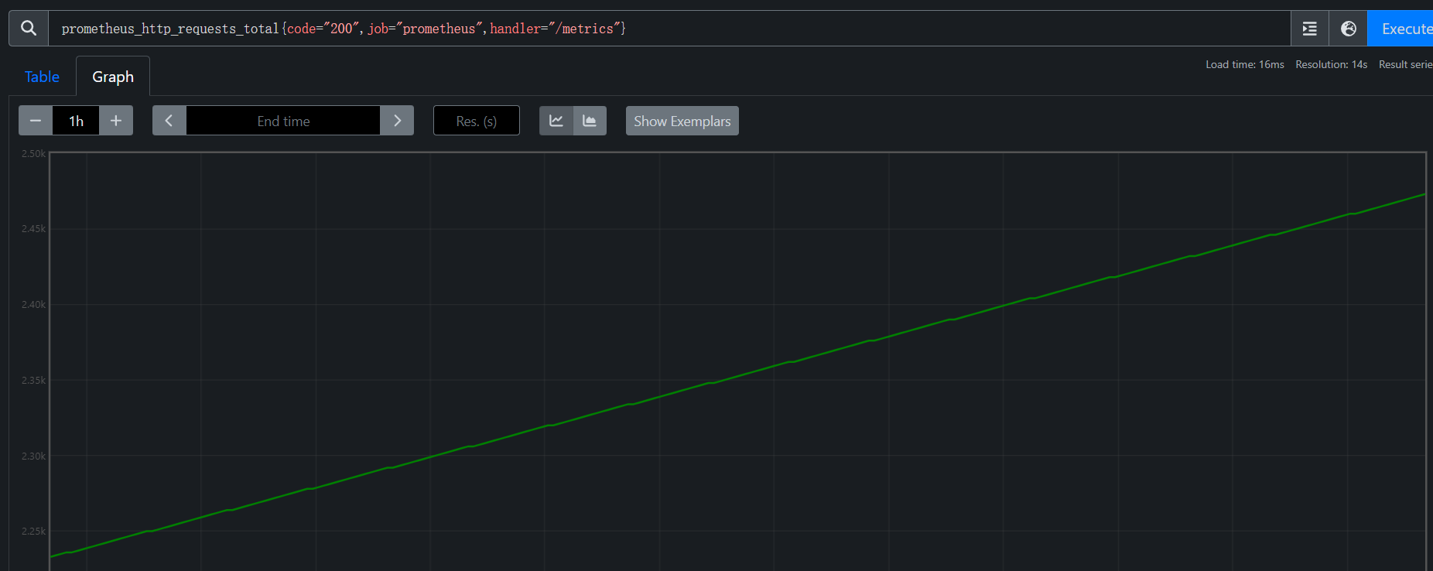Run the query with Execute button
This screenshot has width=1433, height=571.
click(1404, 29)
